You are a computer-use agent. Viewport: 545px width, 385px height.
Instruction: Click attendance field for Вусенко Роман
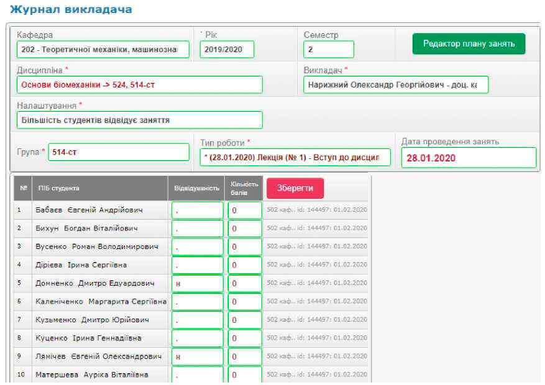198,247
